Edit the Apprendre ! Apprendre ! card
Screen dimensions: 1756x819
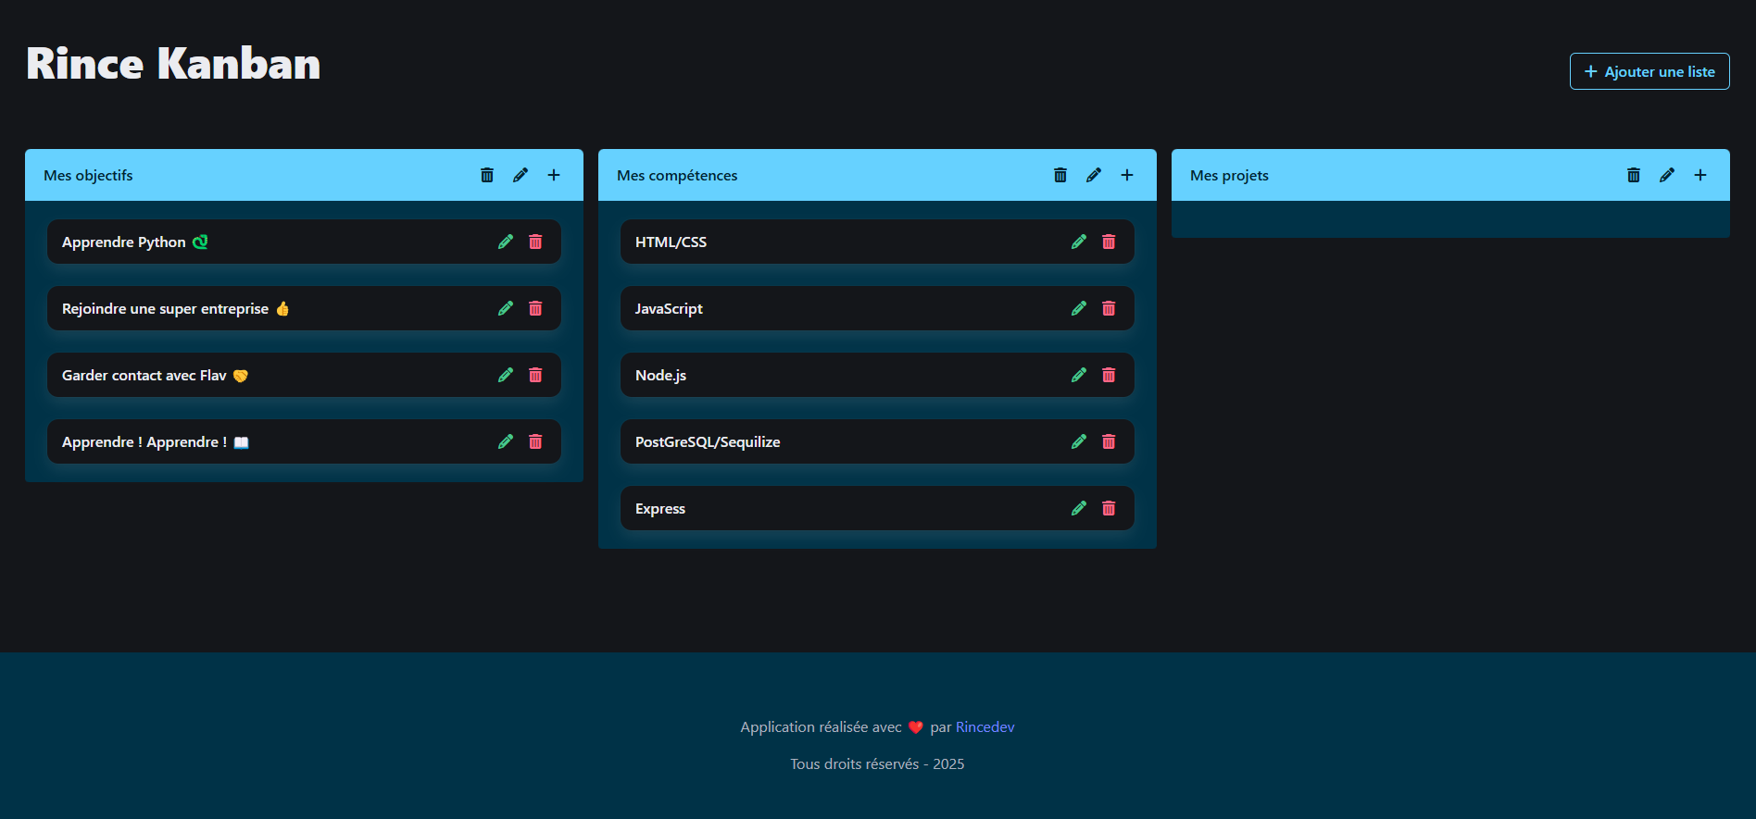506,441
